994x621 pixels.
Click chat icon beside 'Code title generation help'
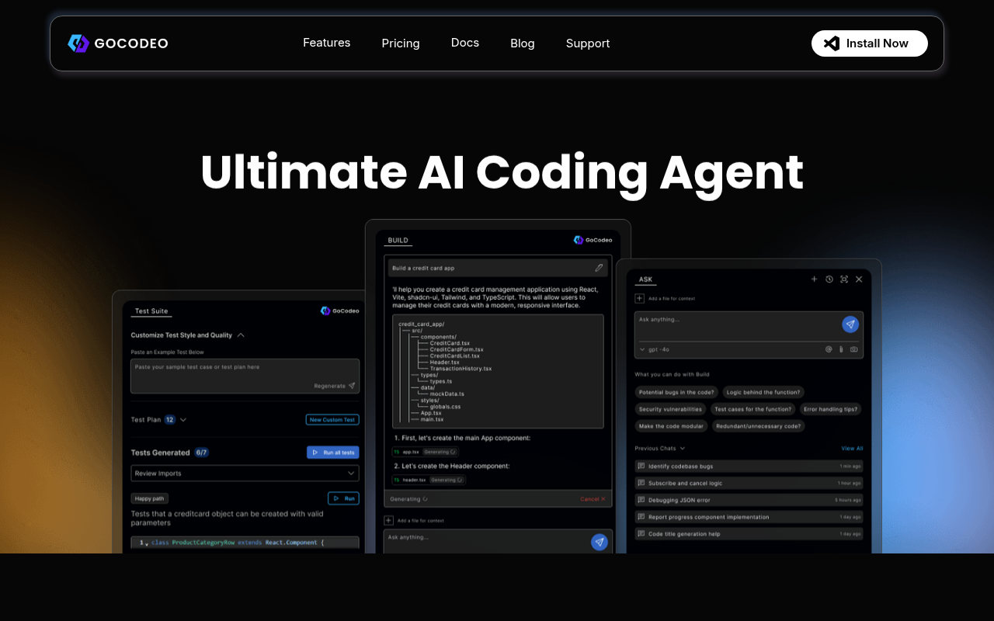[641, 534]
